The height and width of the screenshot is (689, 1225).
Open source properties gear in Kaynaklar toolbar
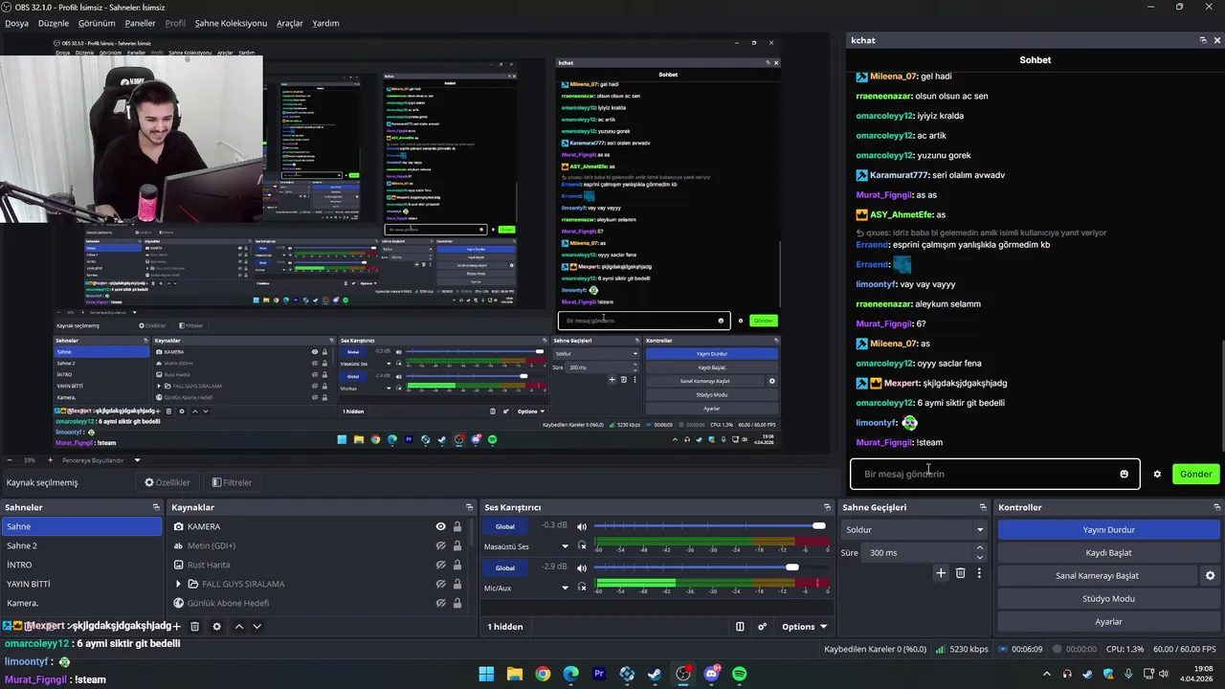[216, 626]
